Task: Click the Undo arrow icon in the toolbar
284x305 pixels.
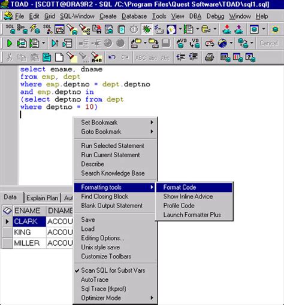Action: [112, 57]
